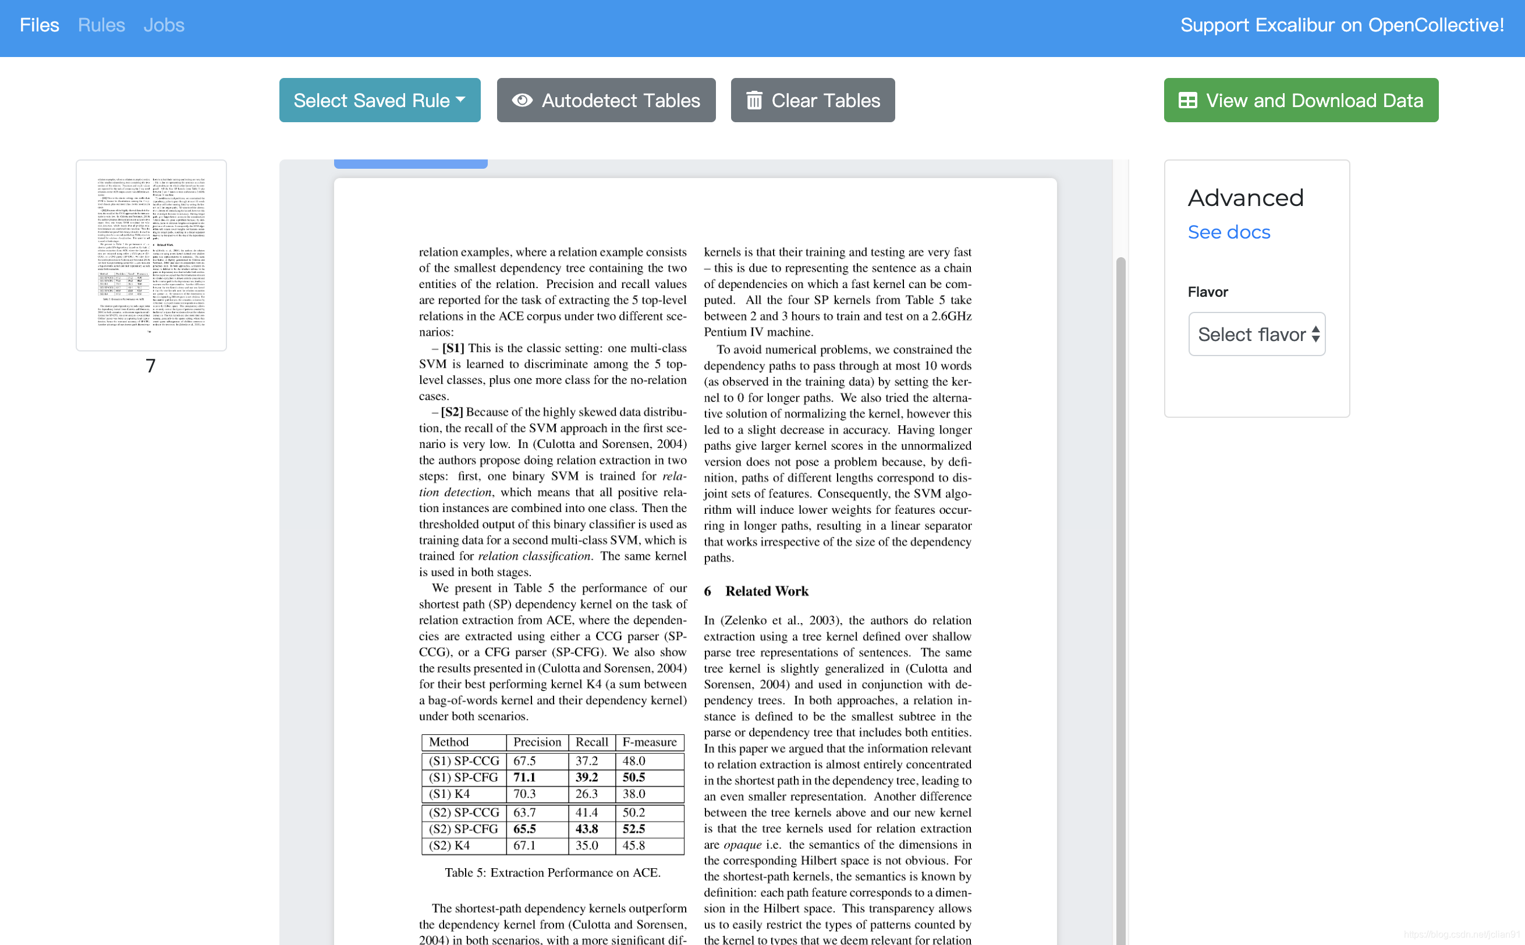Click 'Table 5: Extraction Performance on ACE.' caption
Image resolution: width=1525 pixels, height=945 pixels.
pos(552,872)
